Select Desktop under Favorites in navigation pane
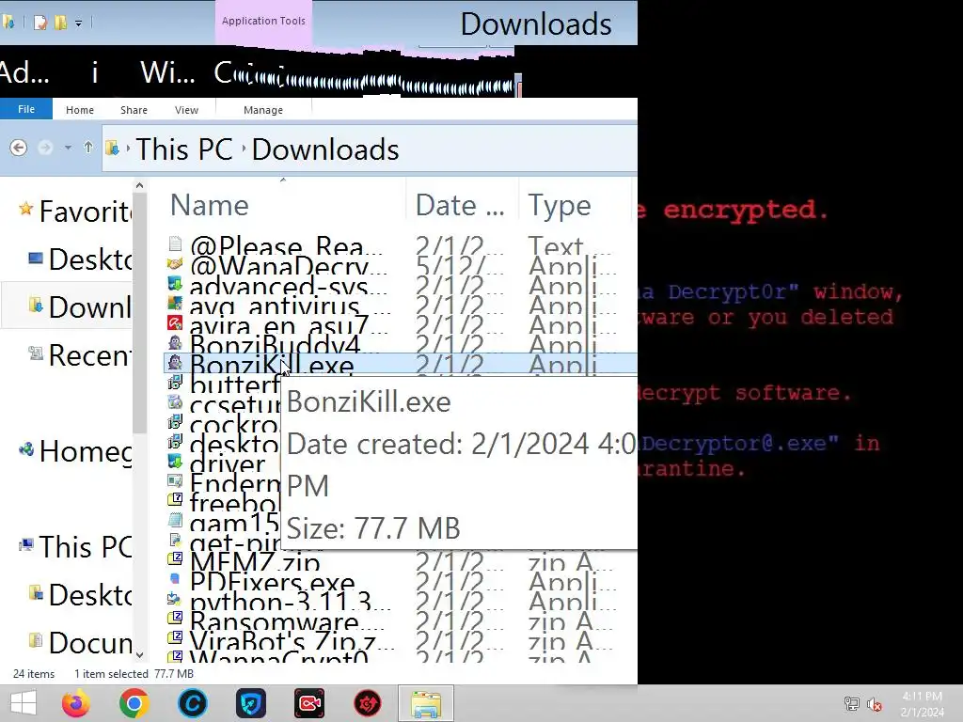Viewport: 963px width, 722px height. [81, 259]
